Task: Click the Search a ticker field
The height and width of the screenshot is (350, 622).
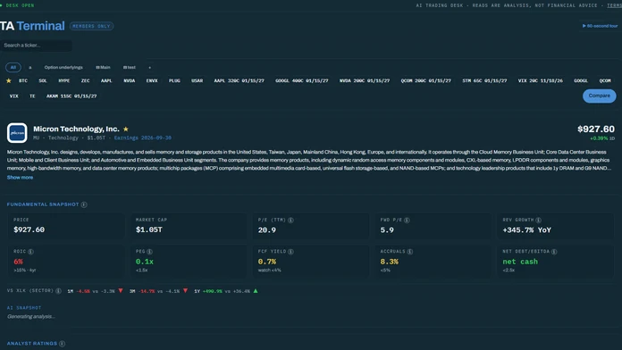Action: (x=36, y=46)
